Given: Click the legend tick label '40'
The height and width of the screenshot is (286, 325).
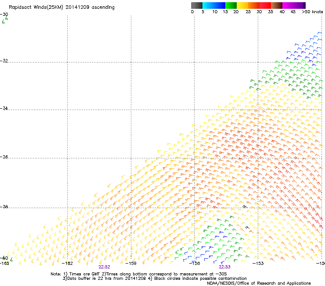Looking at the screenshot, I should coord(282,12).
